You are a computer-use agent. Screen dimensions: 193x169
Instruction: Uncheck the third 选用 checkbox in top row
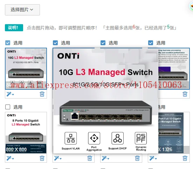103,43
